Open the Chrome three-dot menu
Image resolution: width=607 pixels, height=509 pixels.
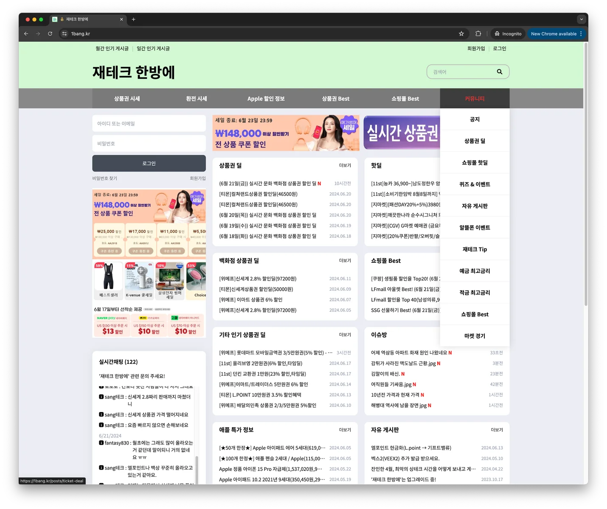click(x=581, y=33)
